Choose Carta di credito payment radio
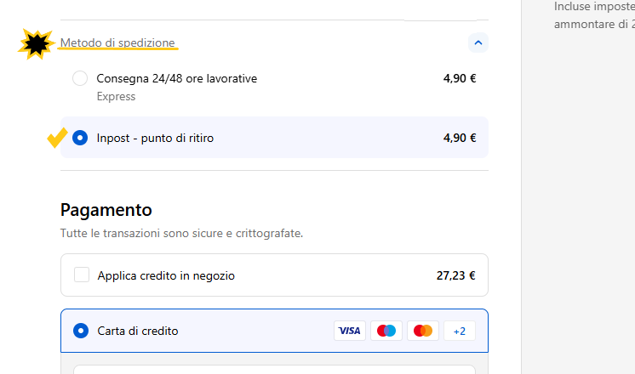This screenshot has height=374, width=635. pos(81,331)
